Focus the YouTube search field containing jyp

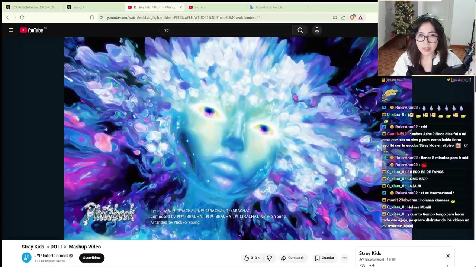click(x=226, y=30)
